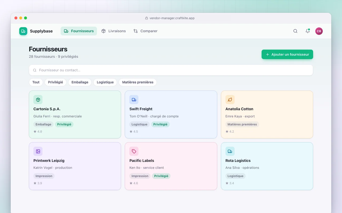Toggle the Privilégié filter chip
Screen dimensions: 342x213
click(56, 82)
